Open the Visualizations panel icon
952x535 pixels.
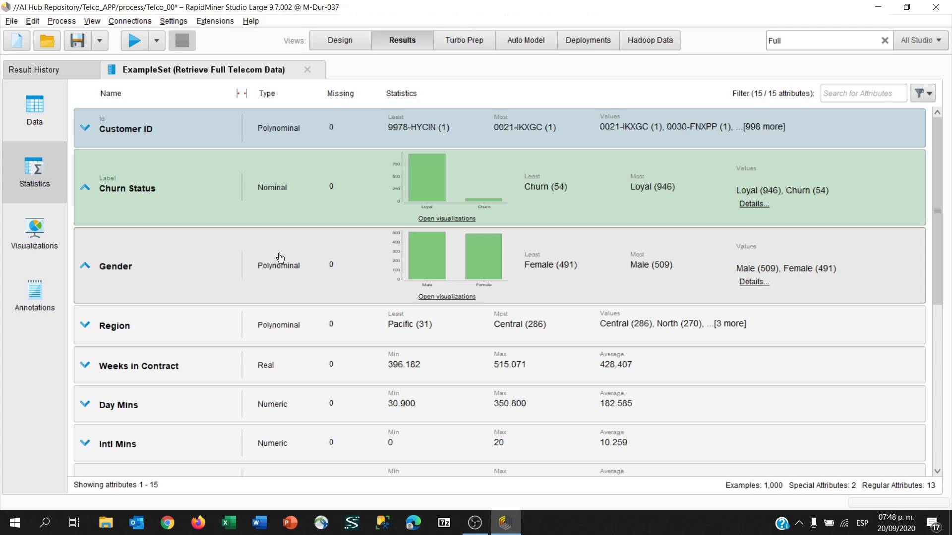tap(34, 234)
